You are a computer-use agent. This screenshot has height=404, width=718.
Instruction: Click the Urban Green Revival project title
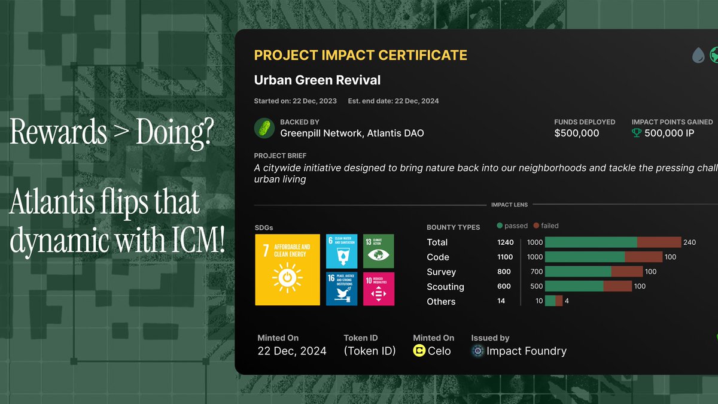point(317,80)
